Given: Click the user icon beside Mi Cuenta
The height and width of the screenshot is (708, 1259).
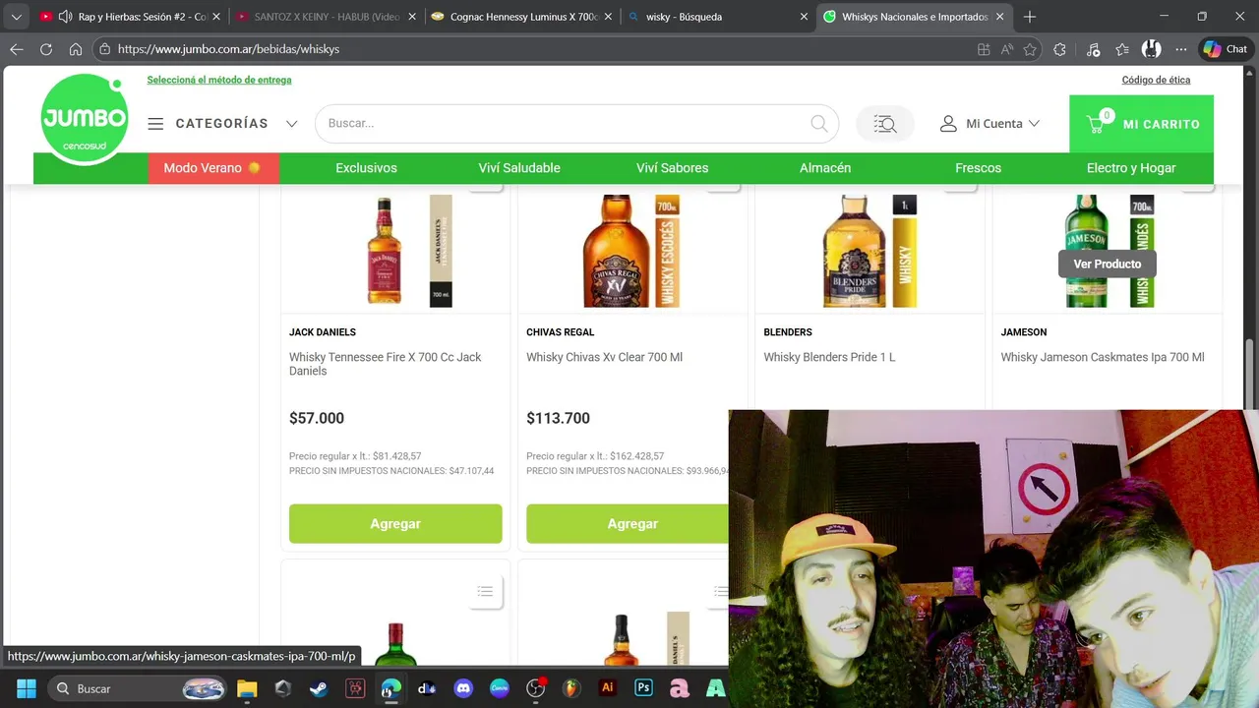Looking at the screenshot, I should [948, 124].
